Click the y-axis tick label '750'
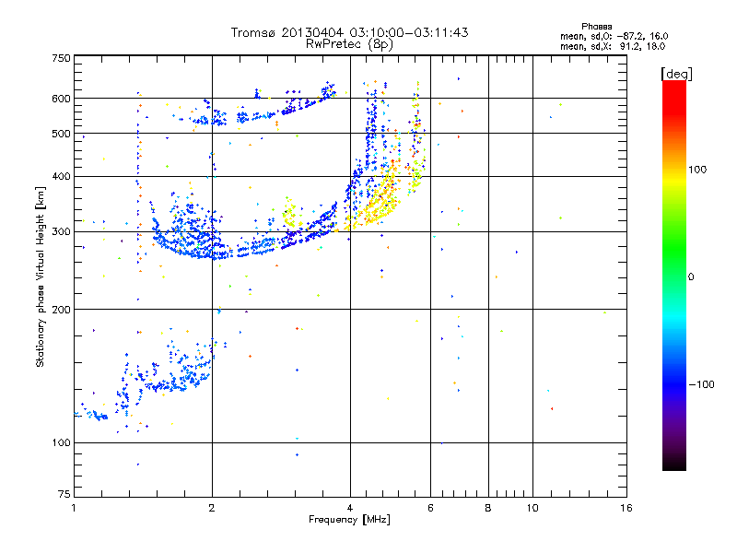737x553 pixels. coord(61,58)
